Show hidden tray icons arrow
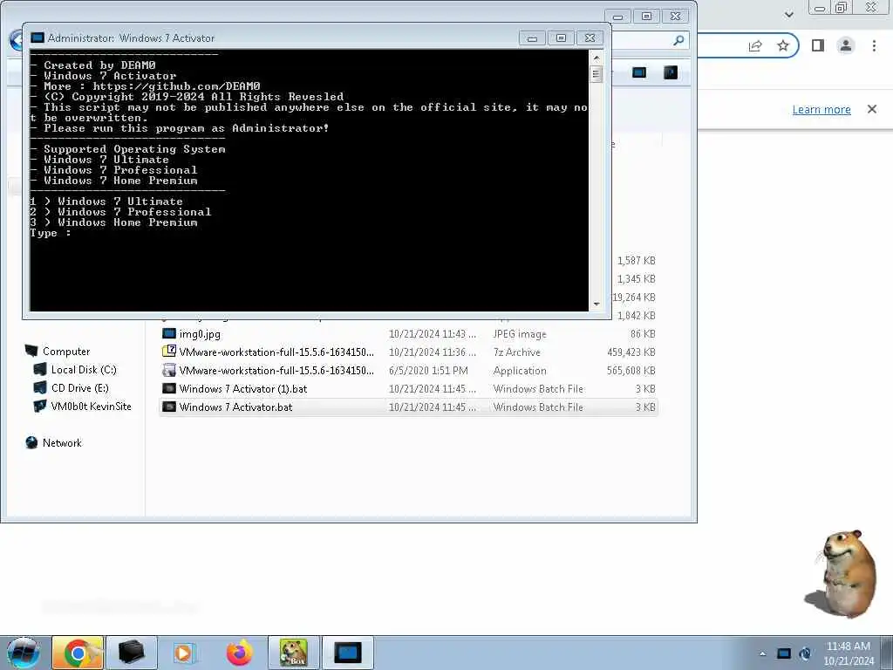Screen dimensions: 893x670 click(x=762, y=653)
